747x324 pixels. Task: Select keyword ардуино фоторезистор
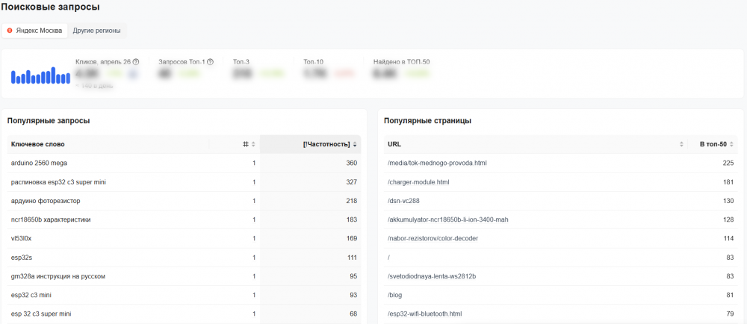coord(46,201)
